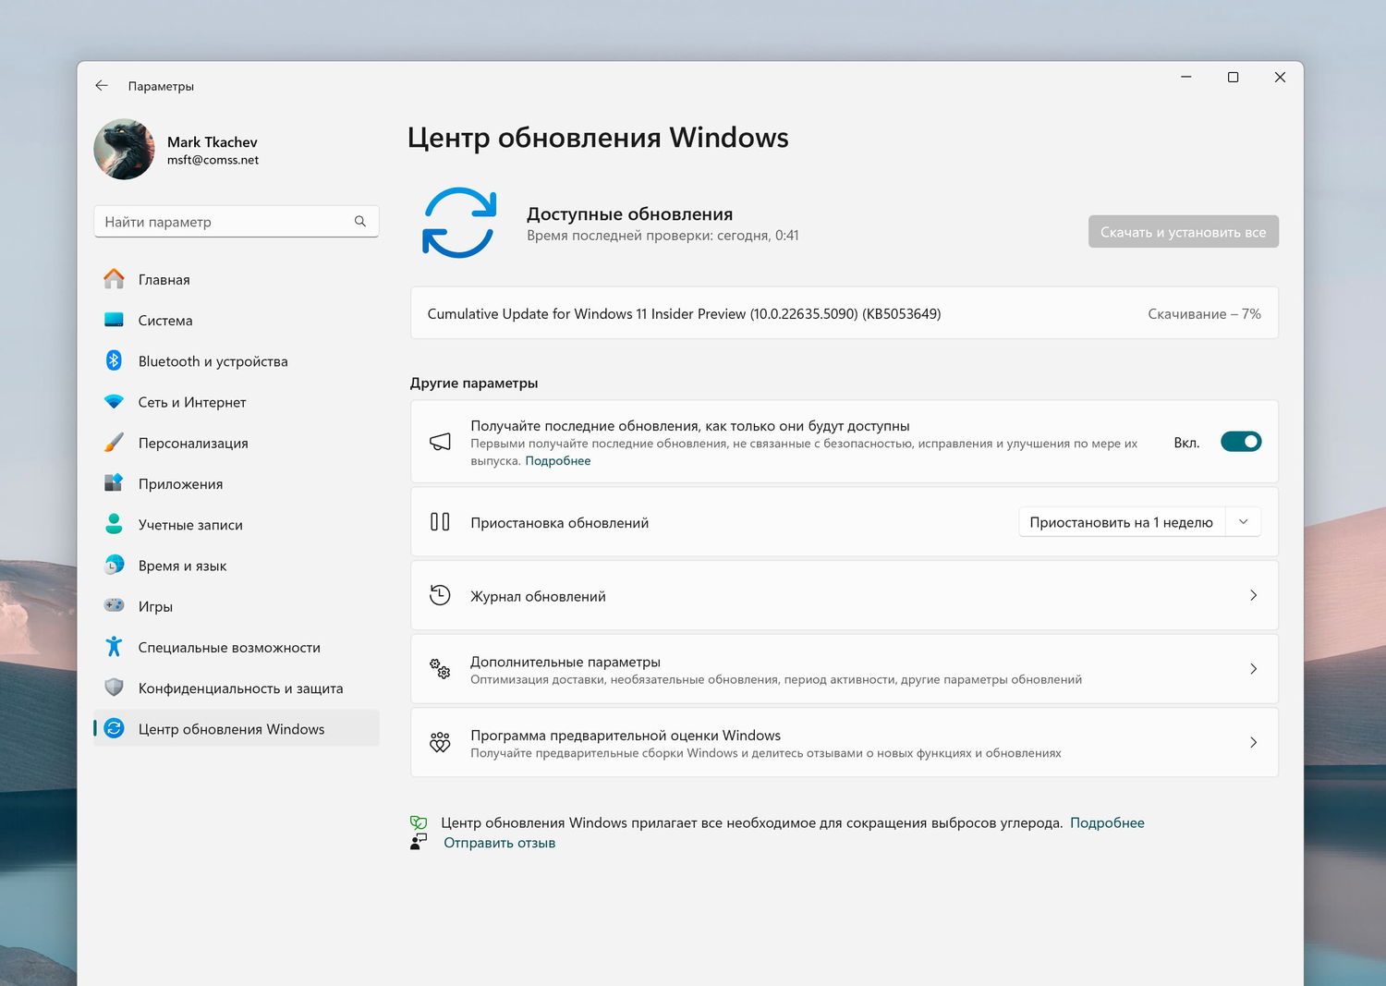Minimize the Параметры window

[1185, 77]
